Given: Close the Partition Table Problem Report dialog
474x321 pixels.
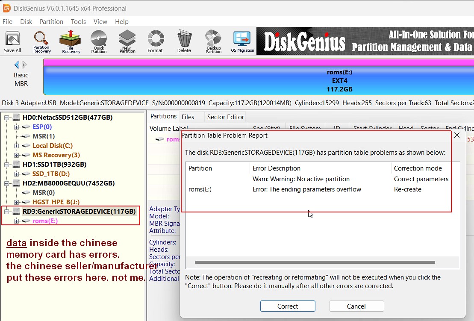Looking at the screenshot, I should click(x=457, y=135).
